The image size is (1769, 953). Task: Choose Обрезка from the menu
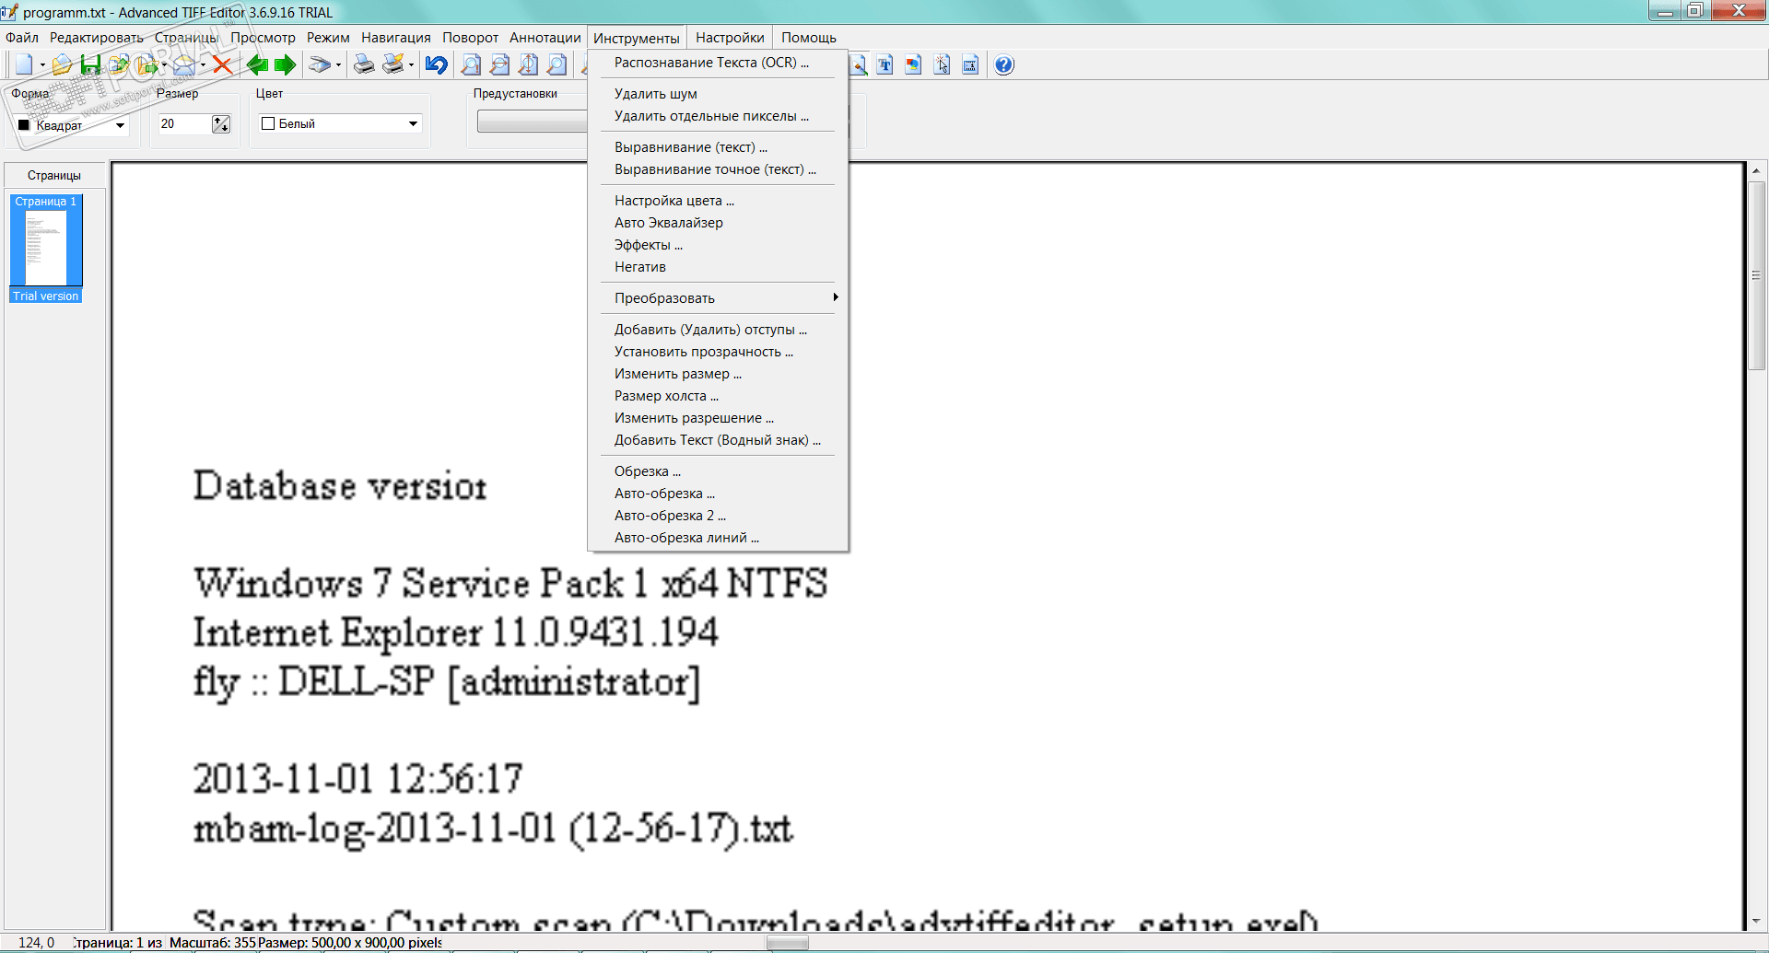tap(718, 471)
